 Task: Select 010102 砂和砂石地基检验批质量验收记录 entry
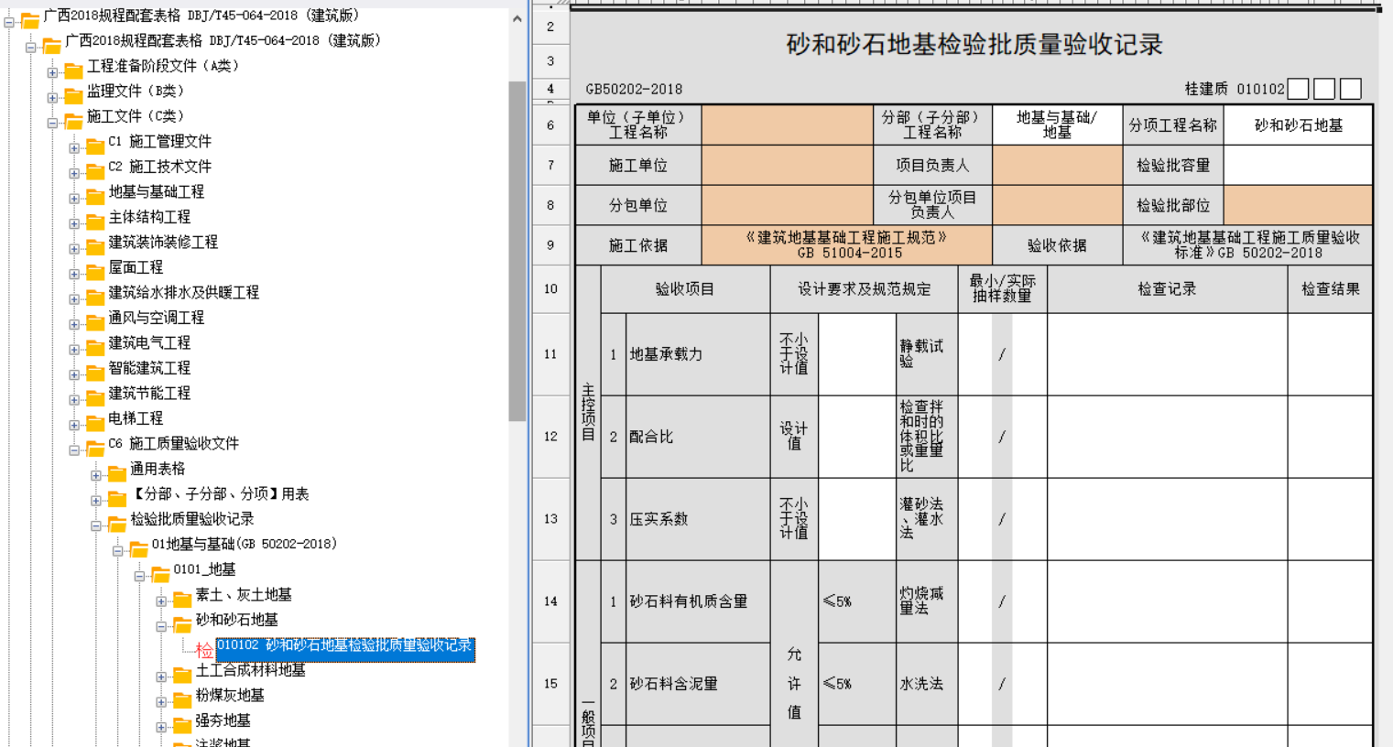tap(344, 646)
